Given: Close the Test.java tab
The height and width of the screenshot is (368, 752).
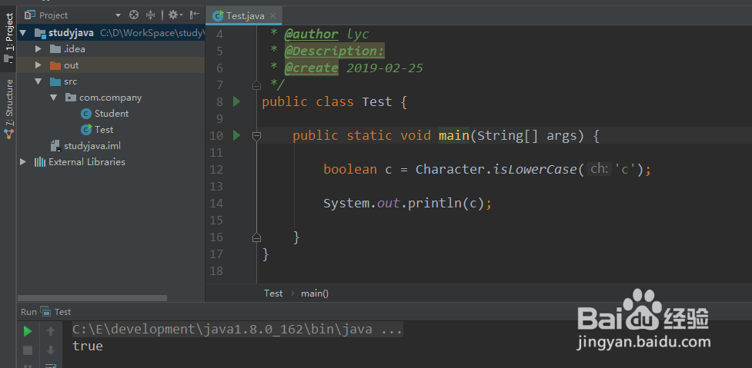Looking at the screenshot, I should point(273,16).
